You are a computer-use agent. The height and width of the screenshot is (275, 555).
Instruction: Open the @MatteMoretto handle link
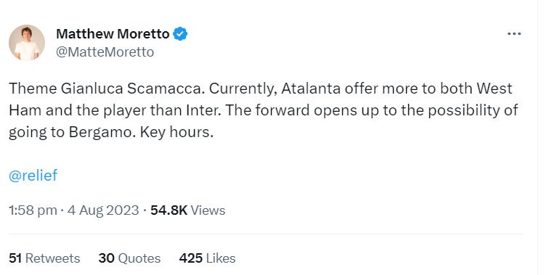tap(105, 52)
